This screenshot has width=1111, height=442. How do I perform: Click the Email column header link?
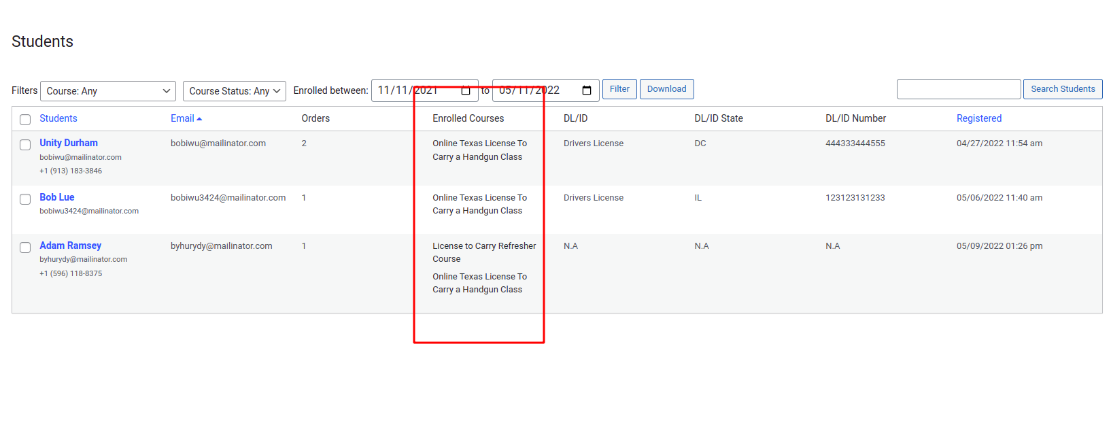click(182, 118)
